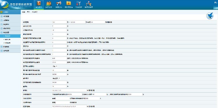Viewport: 218px width, 108px height.
Task: Click the long comma-separated field above the three-input row
Action: click(x=69, y=90)
